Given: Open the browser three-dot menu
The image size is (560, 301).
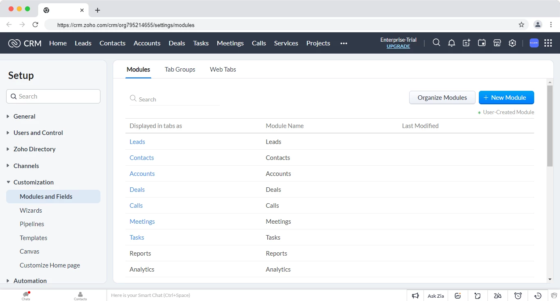Looking at the screenshot, I should pos(551,25).
